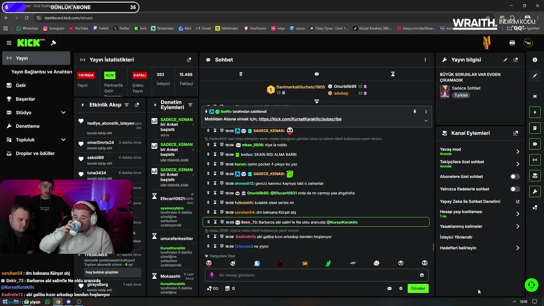
Task: Pop out the Etkinlik Akışı panel
Action: 137,105
